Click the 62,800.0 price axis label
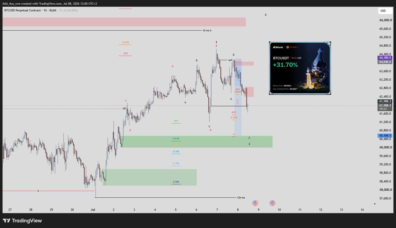The image size is (396, 228). coord(386,88)
